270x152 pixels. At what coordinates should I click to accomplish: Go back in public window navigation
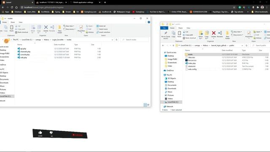pos(163,46)
